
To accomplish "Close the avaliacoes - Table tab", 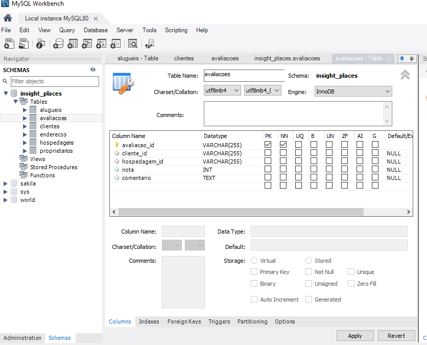I will click(389, 59).
